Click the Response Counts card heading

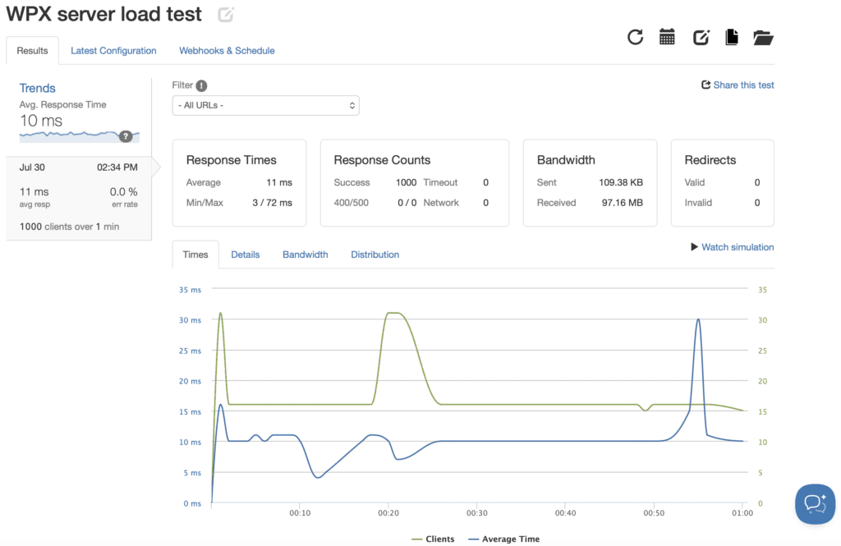click(382, 160)
